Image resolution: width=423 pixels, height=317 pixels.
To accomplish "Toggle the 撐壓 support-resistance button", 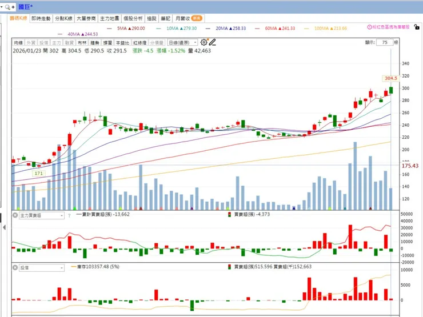I will (x=107, y=43).
